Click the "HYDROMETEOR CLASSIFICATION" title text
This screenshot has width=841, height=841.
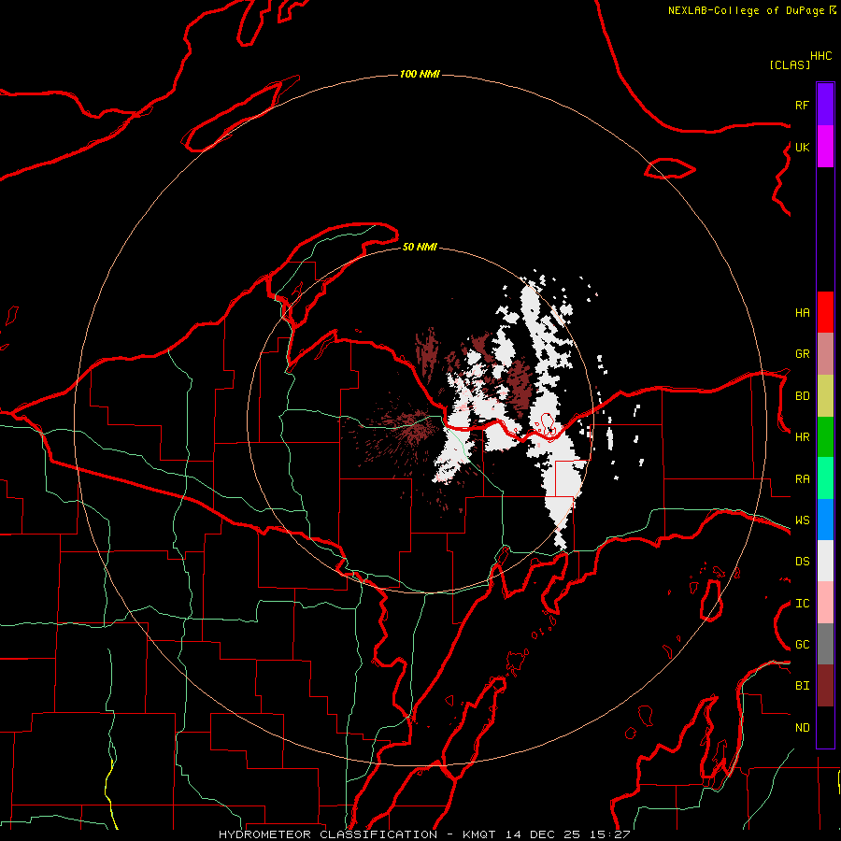click(x=328, y=834)
